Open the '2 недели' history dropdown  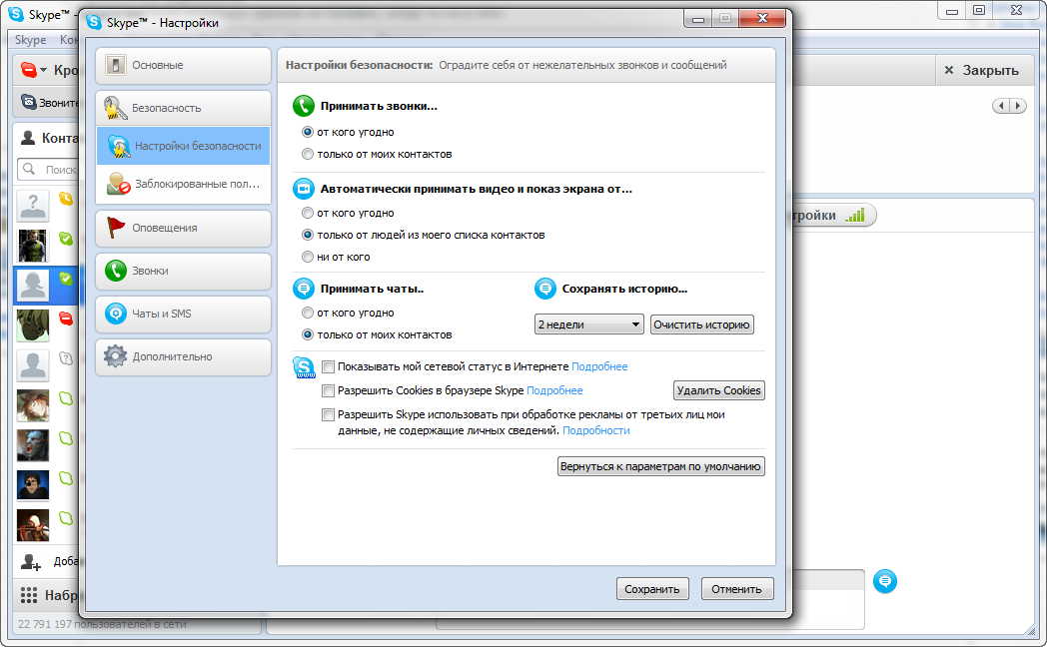pyautogui.click(x=589, y=324)
